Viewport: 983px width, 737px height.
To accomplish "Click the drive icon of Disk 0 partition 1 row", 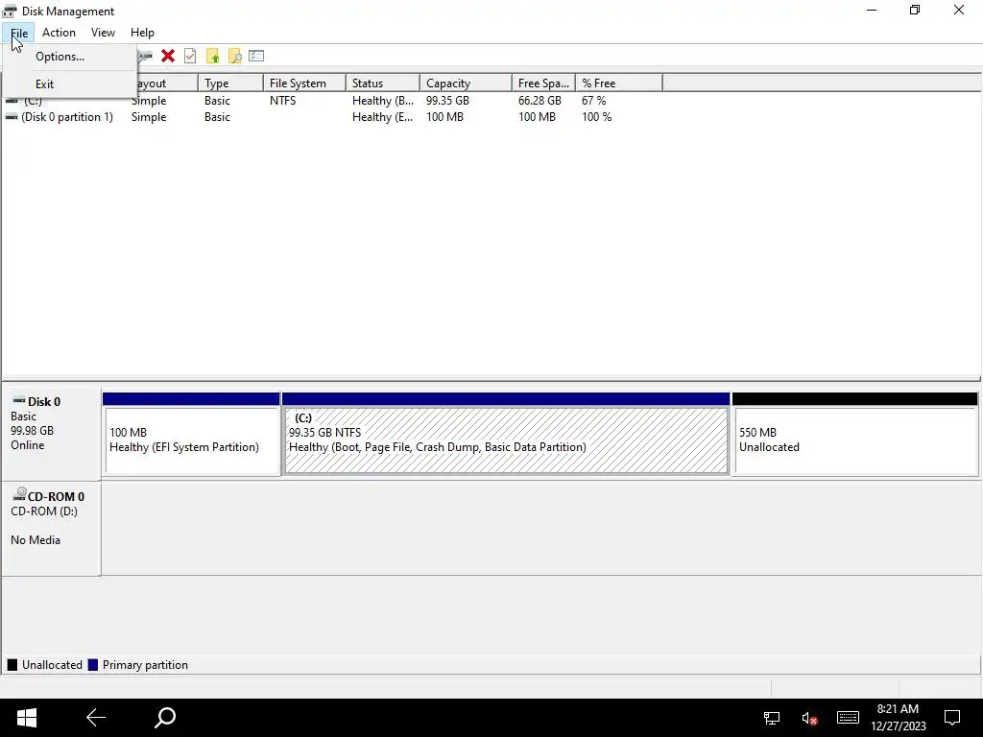I will [12, 117].
